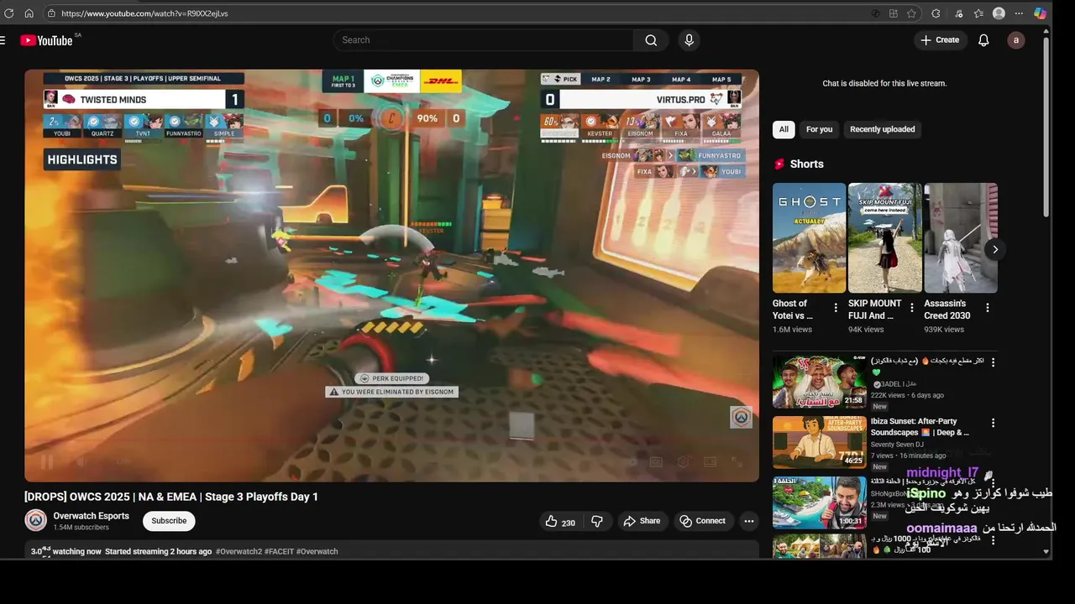Open more actions ellipsis beside Connect

[749, 521]
